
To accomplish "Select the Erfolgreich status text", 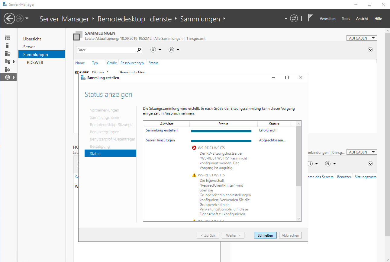I will (x=268, y=130).
